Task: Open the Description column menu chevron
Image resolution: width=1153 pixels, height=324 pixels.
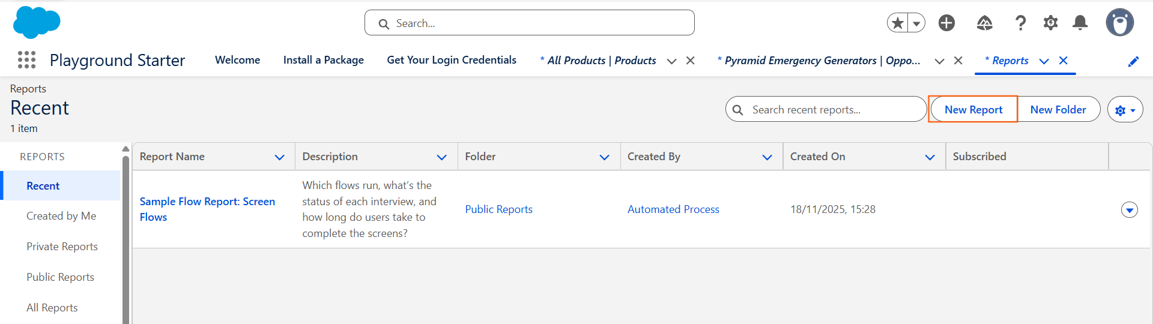Action: point(442,157)
